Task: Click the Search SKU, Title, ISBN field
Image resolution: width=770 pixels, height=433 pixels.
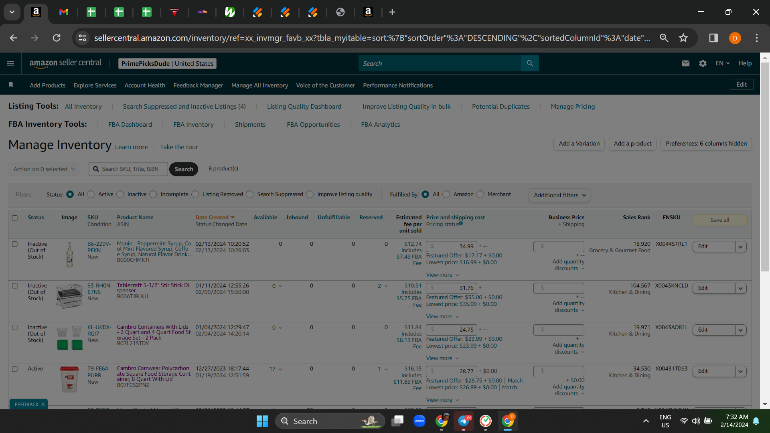Action: [128, 169]
